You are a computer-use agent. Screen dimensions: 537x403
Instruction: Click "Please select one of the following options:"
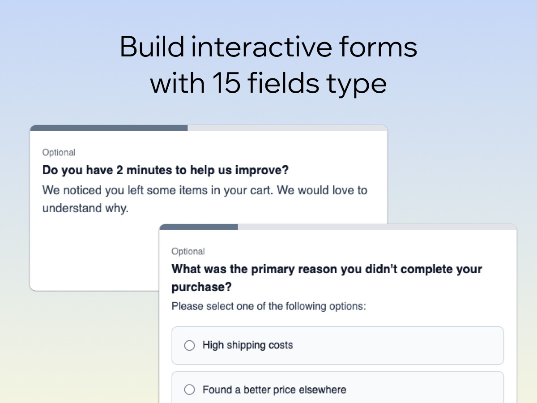(268, 307)
